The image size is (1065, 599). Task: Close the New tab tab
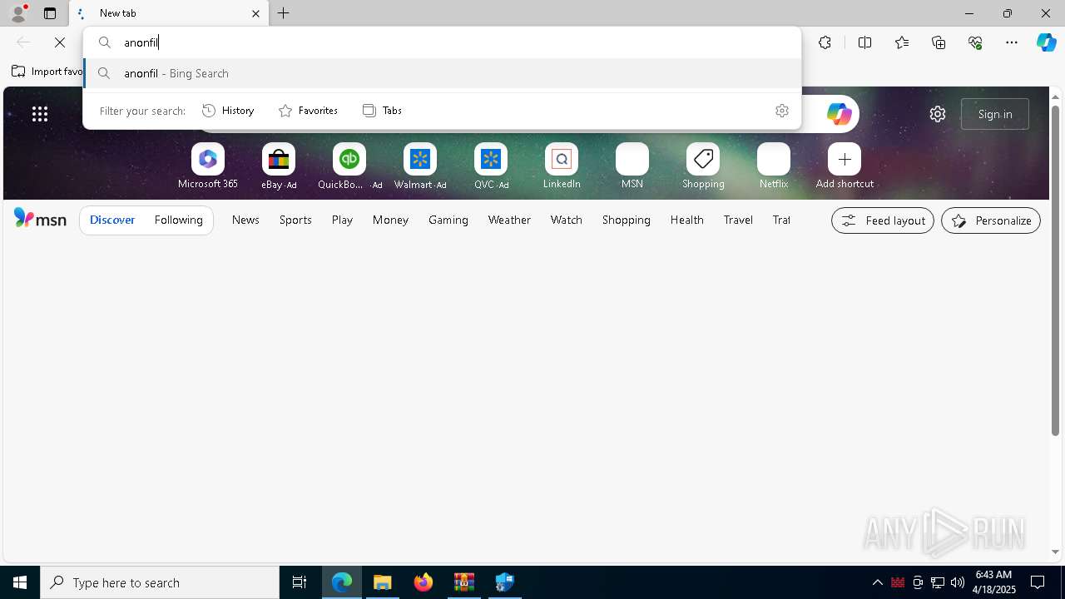[255, 13]
